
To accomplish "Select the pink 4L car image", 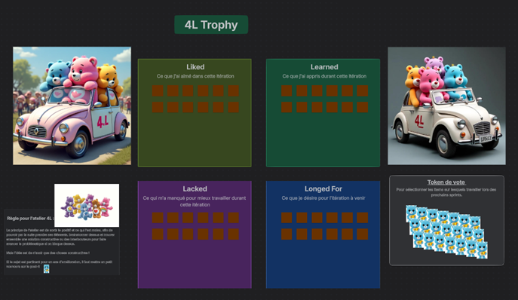I will coord(72,106).
